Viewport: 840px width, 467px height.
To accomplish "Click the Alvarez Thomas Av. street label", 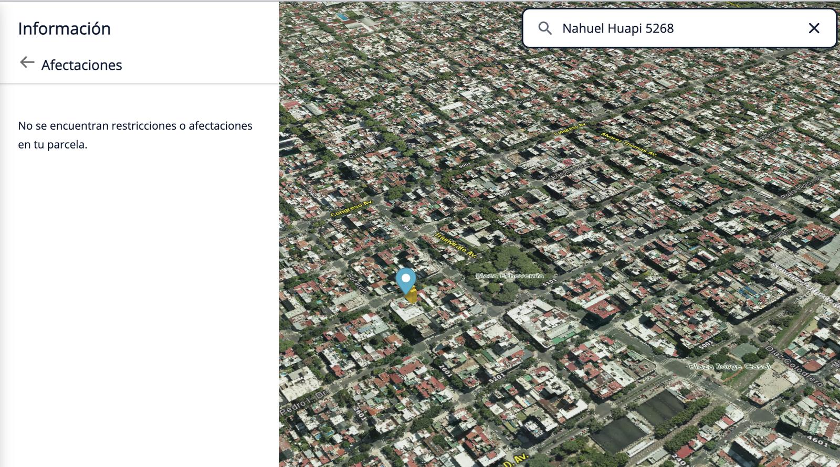I will click(628, 144).
